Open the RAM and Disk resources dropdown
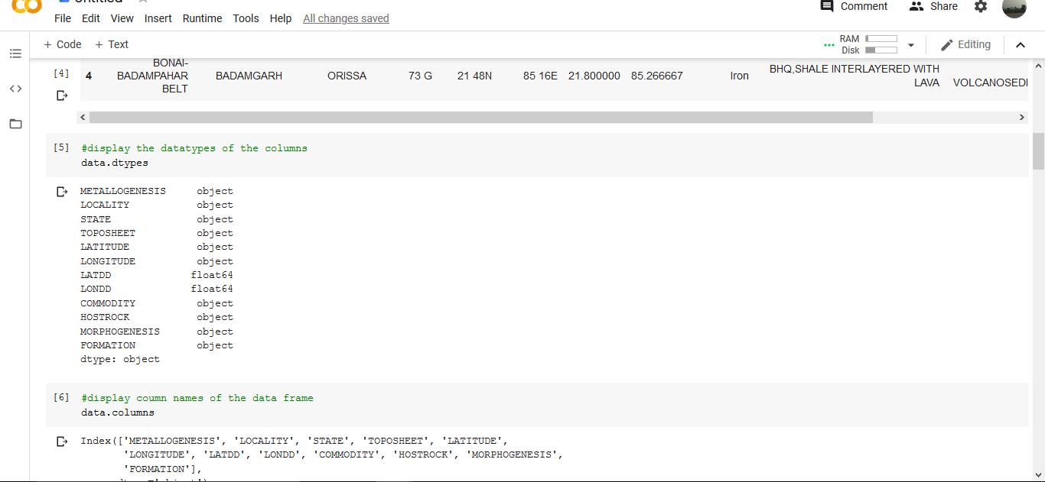1045x482 pixels. tap(910, 44)
